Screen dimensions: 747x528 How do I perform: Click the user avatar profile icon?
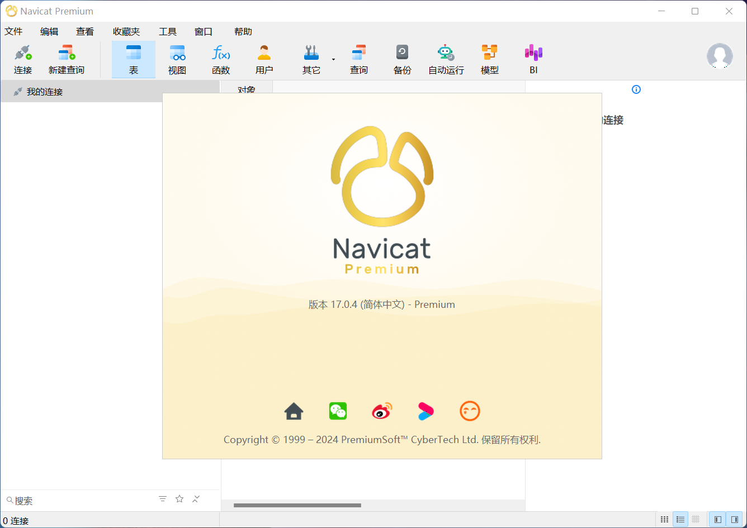720,56
